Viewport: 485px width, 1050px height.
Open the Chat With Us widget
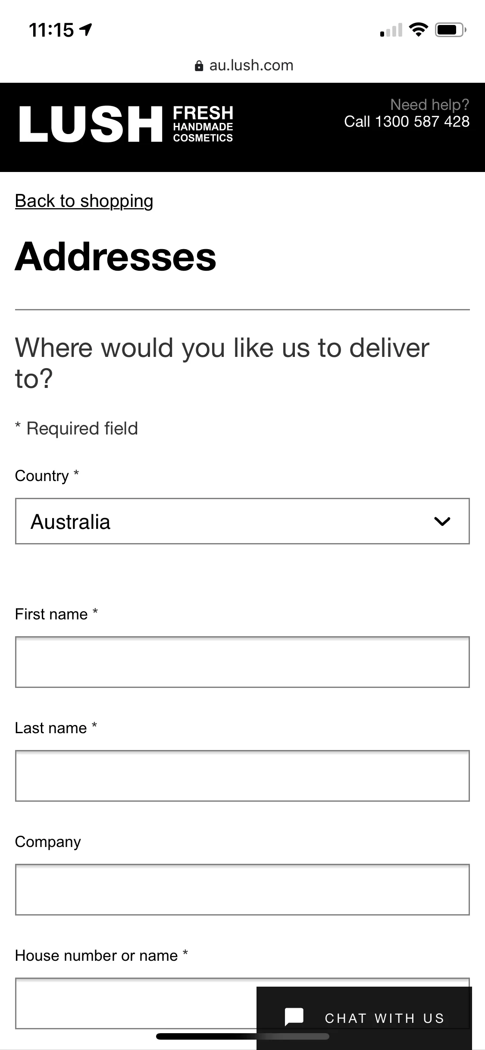click(364, 1018)
